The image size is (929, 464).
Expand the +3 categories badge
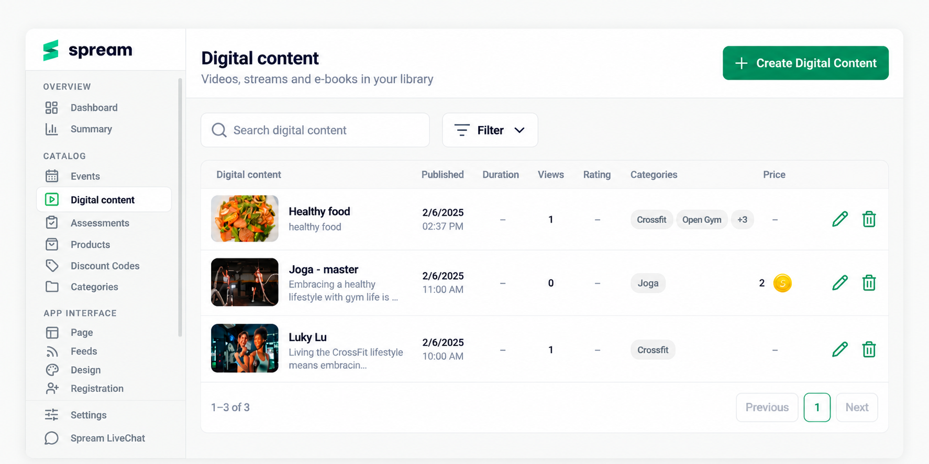742,220
